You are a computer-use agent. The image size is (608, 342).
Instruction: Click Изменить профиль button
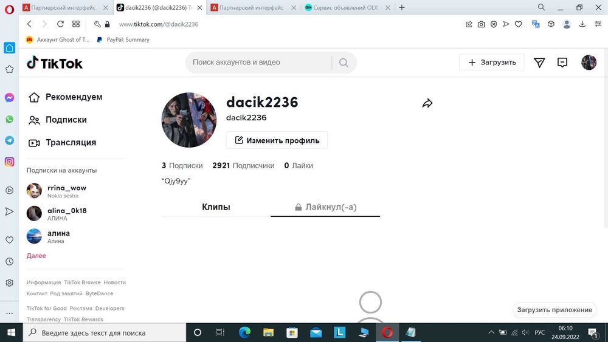[x=277, y=140]
